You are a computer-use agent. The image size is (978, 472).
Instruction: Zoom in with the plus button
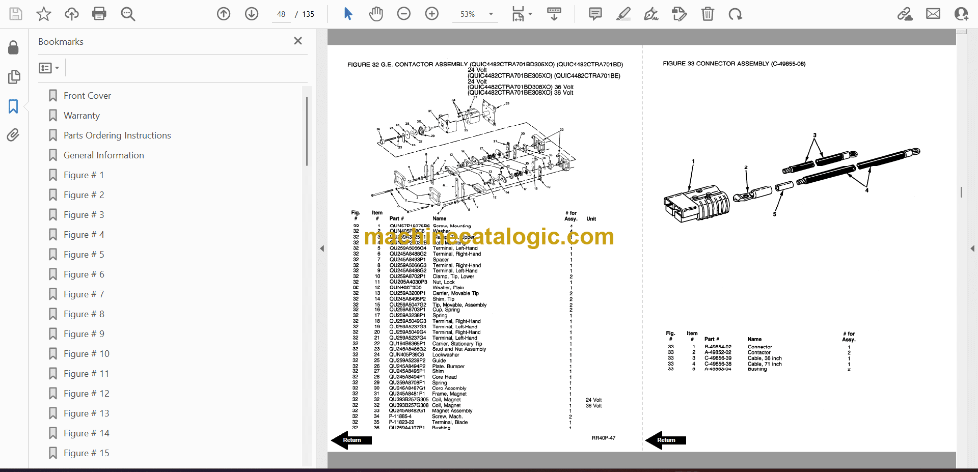tap(432, 14)
